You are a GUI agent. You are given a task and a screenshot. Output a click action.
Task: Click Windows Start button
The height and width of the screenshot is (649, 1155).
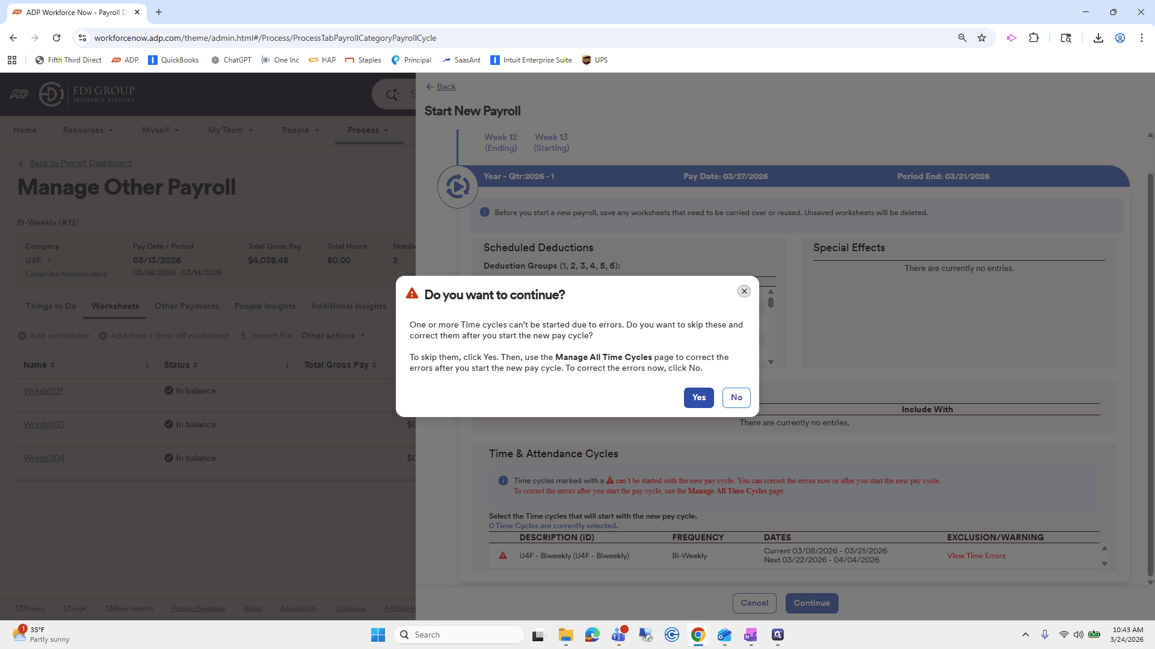point(378,635)
